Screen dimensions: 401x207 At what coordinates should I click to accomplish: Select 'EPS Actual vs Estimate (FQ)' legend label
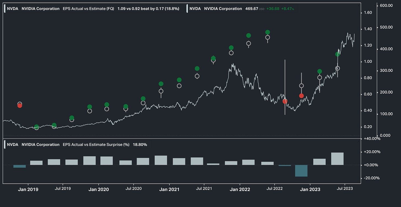click(x=88, y=9)
